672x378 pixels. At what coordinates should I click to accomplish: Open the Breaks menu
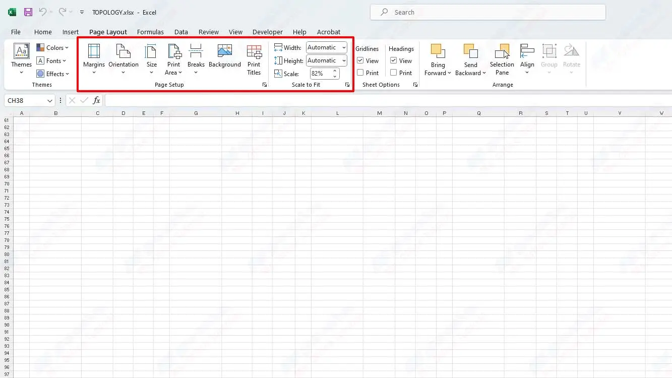click(x=196, y=58)
